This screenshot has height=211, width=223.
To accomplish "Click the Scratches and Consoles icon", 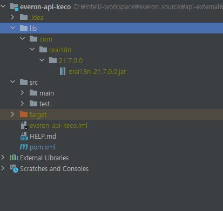I will [14, 168].
